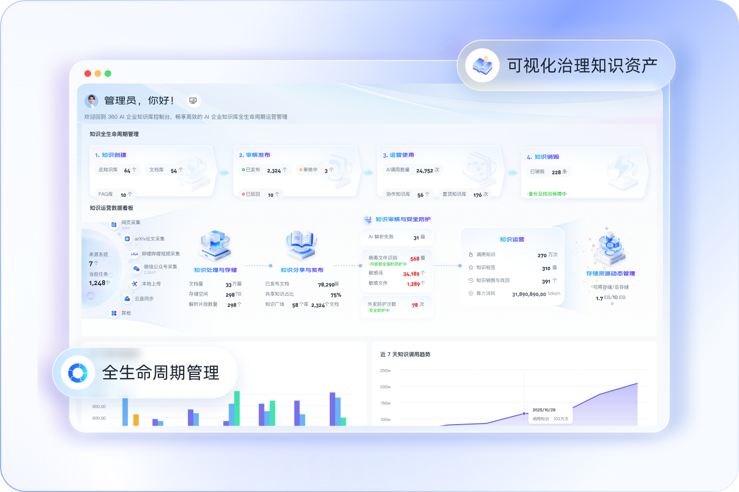Select the 其他 other sources icon
The image size is (739, 492).
[x=114, y=313]
